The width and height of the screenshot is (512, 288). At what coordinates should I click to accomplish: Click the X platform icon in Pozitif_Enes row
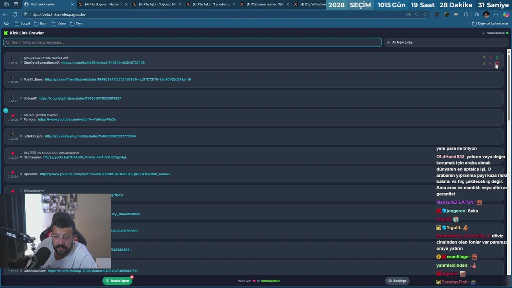click(13, 78)
